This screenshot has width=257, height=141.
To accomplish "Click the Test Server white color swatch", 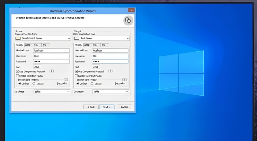I will click(77, 38).
